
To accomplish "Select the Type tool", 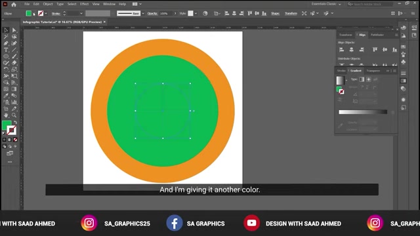I will [x=6, y=50].
